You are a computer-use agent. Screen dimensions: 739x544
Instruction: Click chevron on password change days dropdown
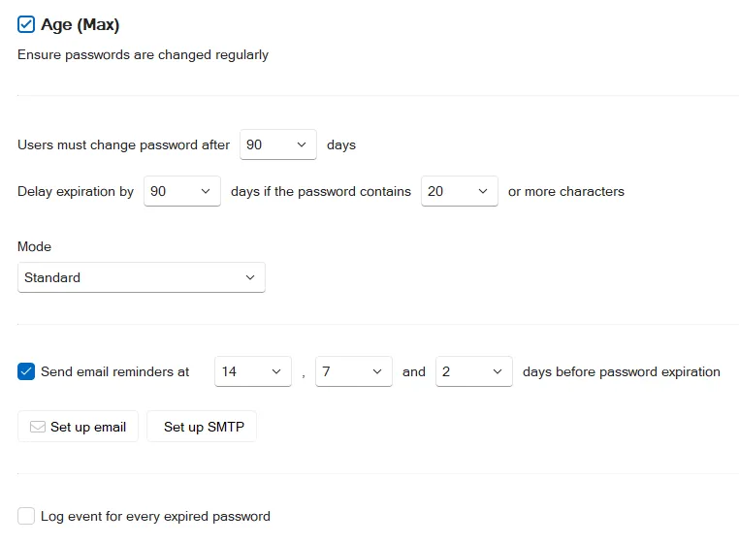[302, 144]
